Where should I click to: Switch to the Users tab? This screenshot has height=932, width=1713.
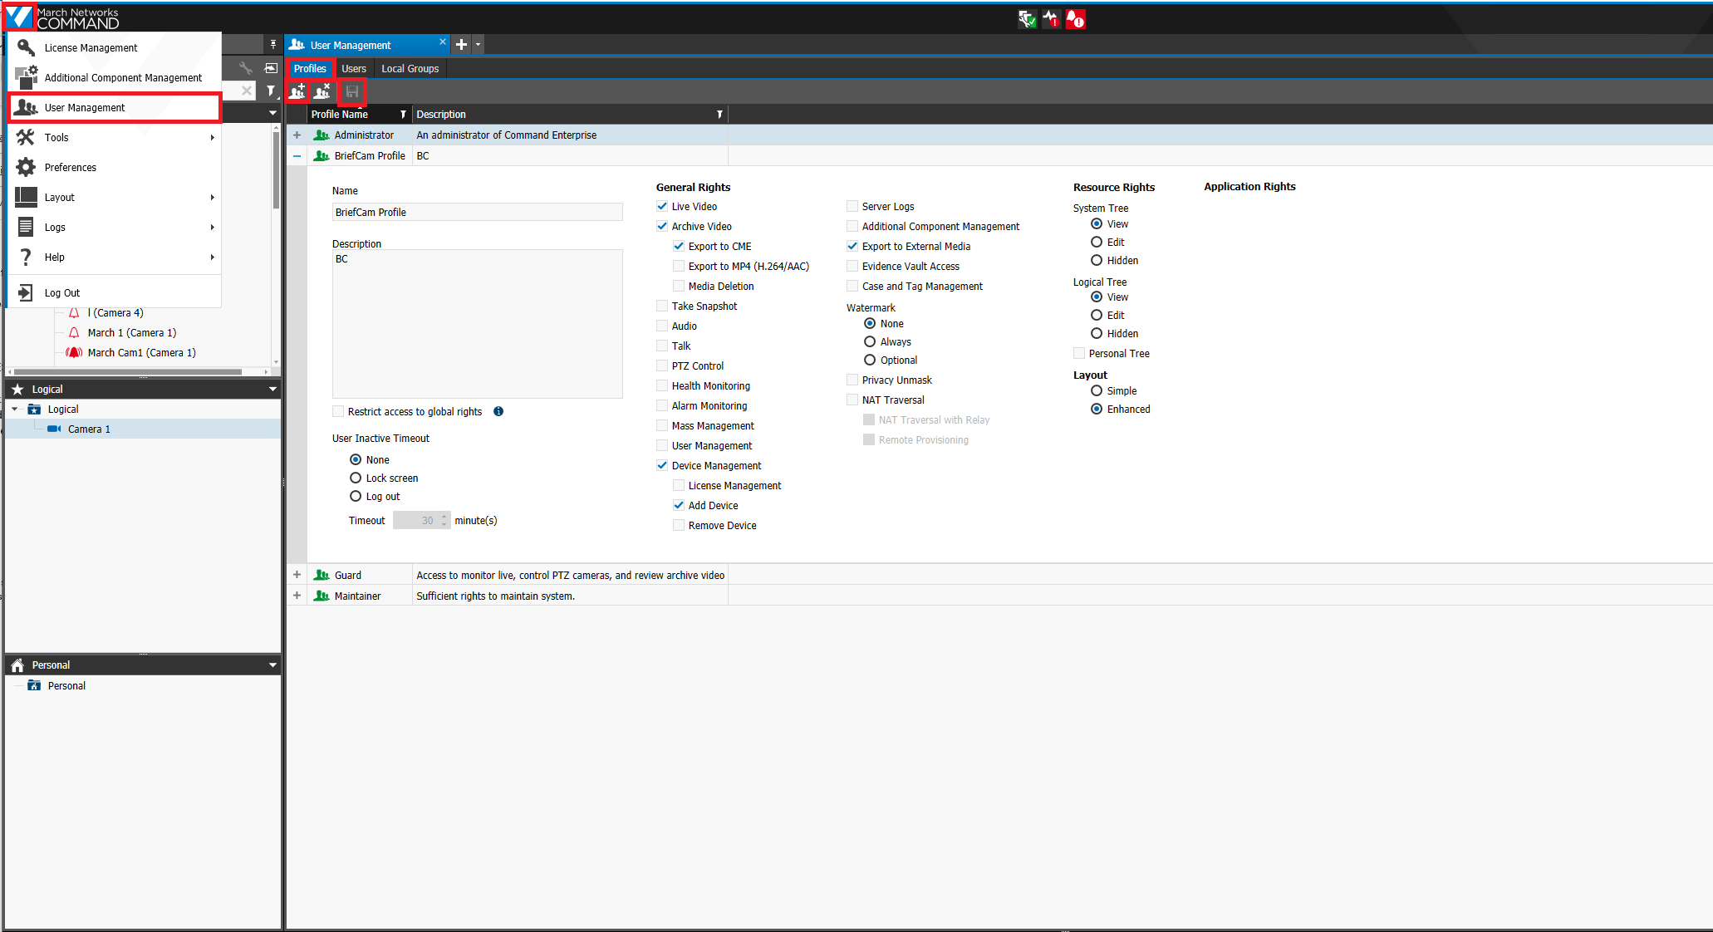pyautogui.click(x=354, y=68)
